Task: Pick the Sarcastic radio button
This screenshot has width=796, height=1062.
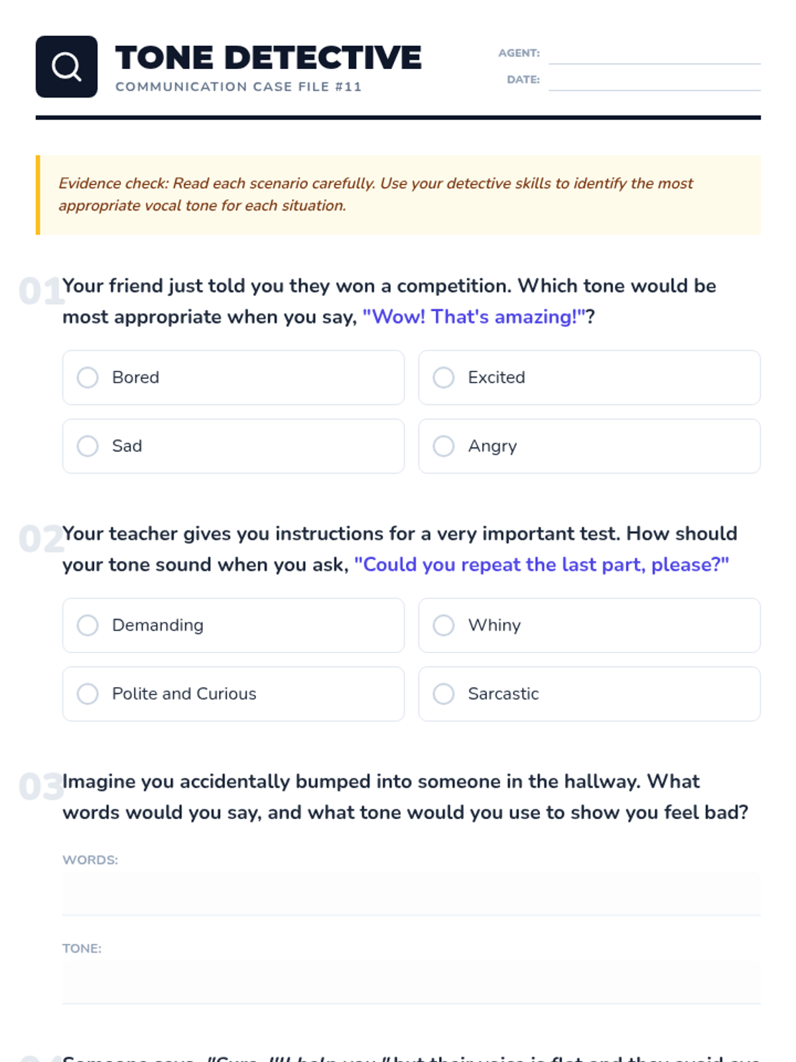Action: [x=444, y=694]
